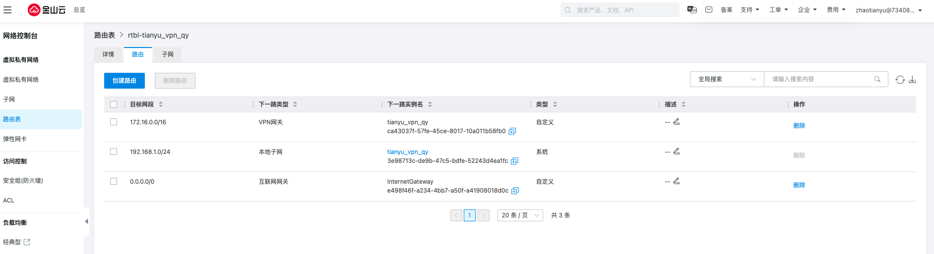Edit description of 0.0.0.0/0 route

(677, 181)
